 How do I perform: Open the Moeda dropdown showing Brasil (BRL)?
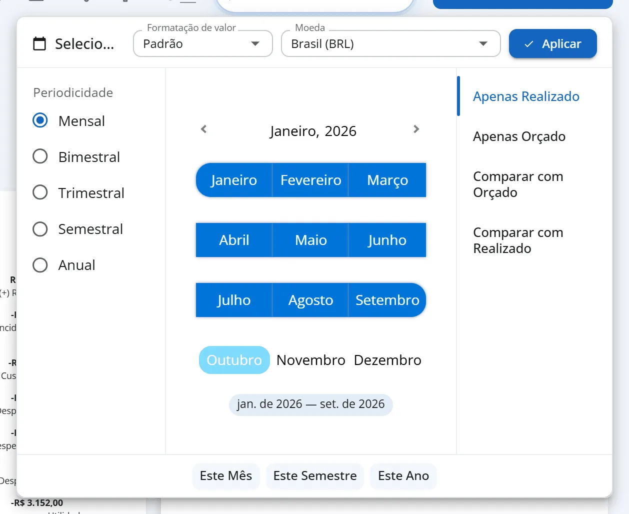click(391, 44)
